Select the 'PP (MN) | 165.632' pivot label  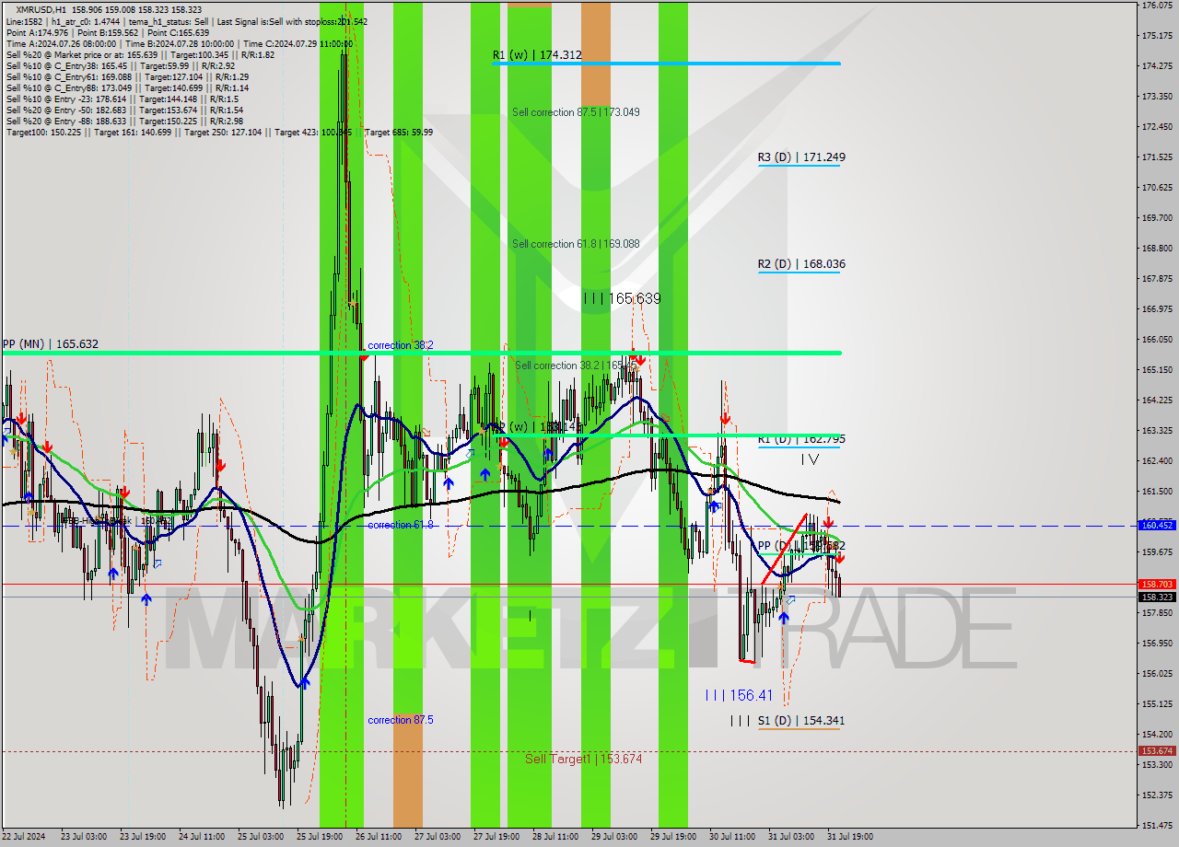pos(50,344)
